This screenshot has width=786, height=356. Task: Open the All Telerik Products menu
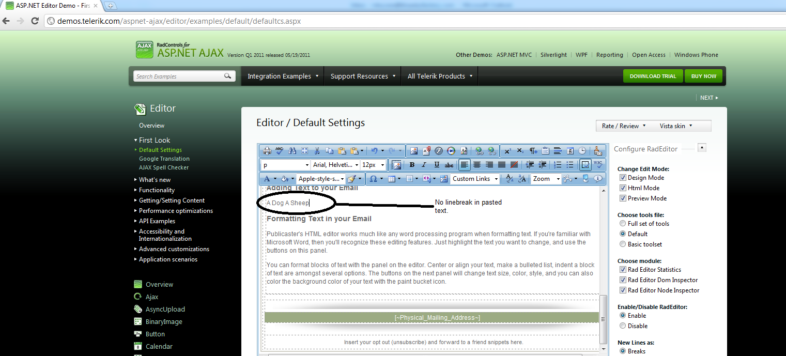point(440,76)
